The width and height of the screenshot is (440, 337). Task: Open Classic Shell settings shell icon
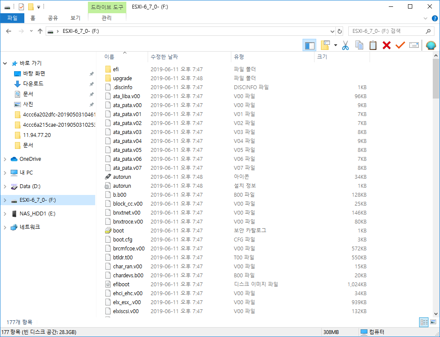coord(431,45)
